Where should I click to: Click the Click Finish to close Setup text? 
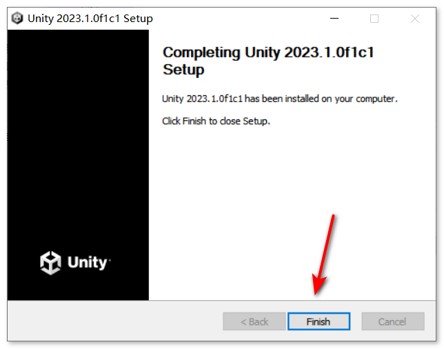click(x=216, y=121)
